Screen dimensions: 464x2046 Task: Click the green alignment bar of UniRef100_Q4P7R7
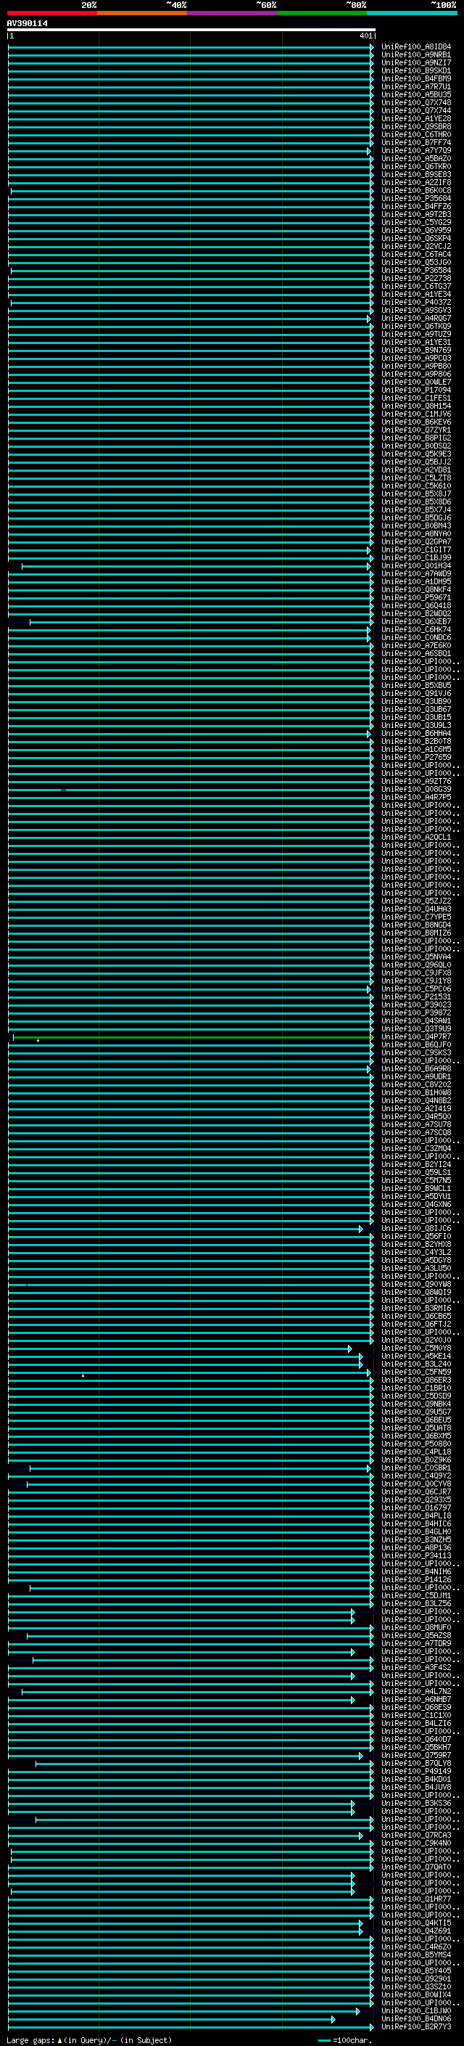[193, 1037]
